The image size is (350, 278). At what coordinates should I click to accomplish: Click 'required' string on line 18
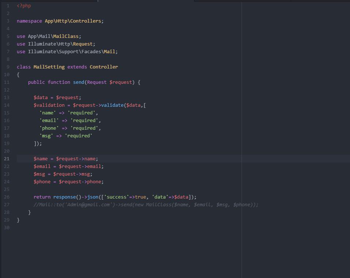click(79, 136)
